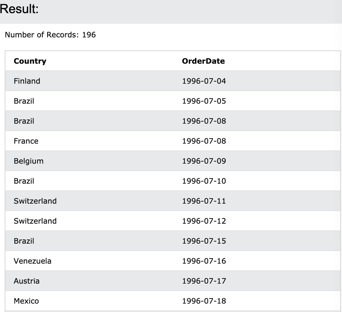Image resolution: width=342 pixels, height=312 pixels.
Task: Click the Mexico country cell
Action: [x=26, y=301]
